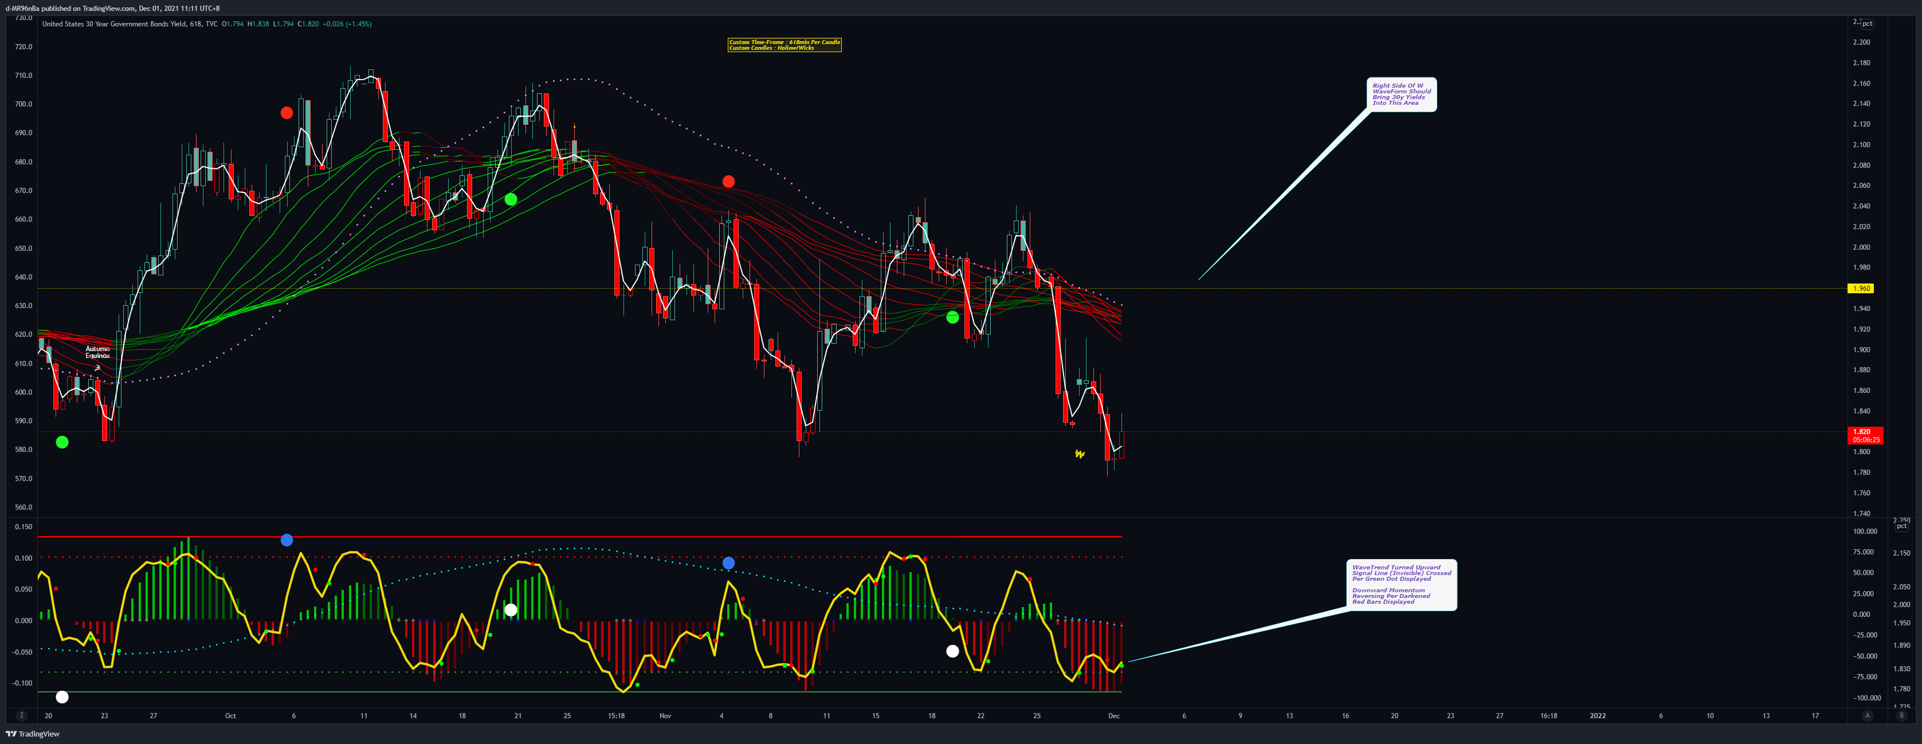Viewport: 1922px width, 744px height.
Task: Click the '2022' label on the time axis
Action: tap(1598, 716)
